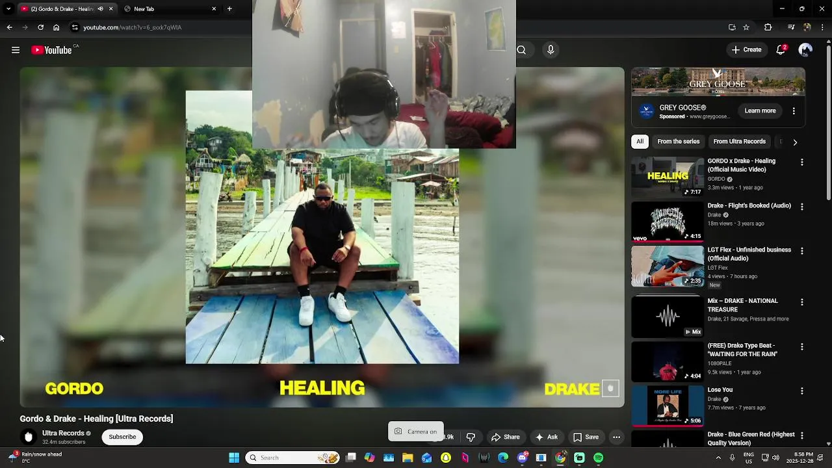Open Windows Start menu
This screenshot has height=468, width=832.
tap(234, 458)
